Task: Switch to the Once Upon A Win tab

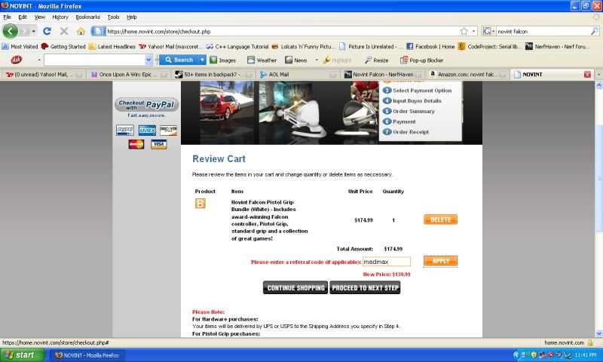Action: [128, 74]
